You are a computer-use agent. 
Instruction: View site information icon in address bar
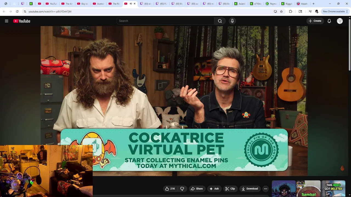click(x=25, y=11)
